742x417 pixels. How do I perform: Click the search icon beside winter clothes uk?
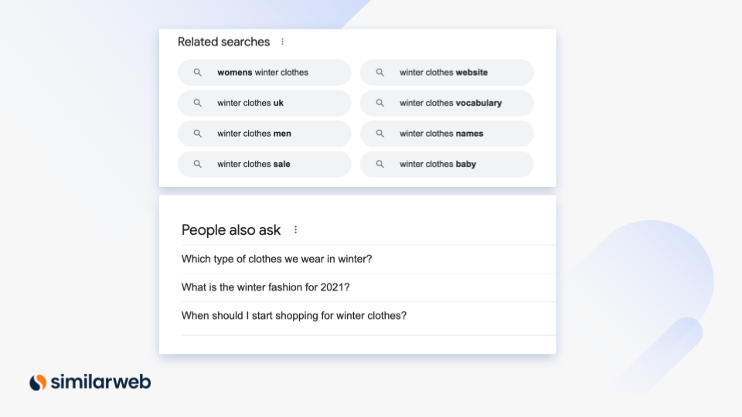pyautogui.click(x=197, y=103)
